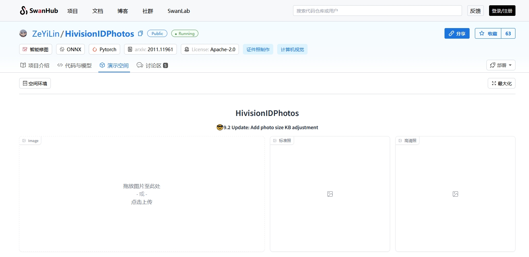Image resolution: width=529 pixels, height=257 pixels.
Task: Click the 高清照 label
Action: (408, 141)
